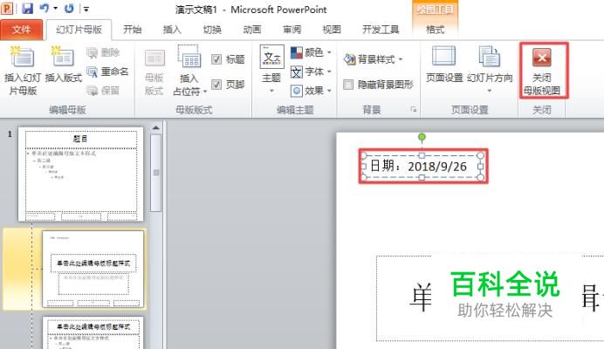Open the Insert Placeholder (插入占位符) button
This screenshot has width=604, height=349.
[189, 71]
